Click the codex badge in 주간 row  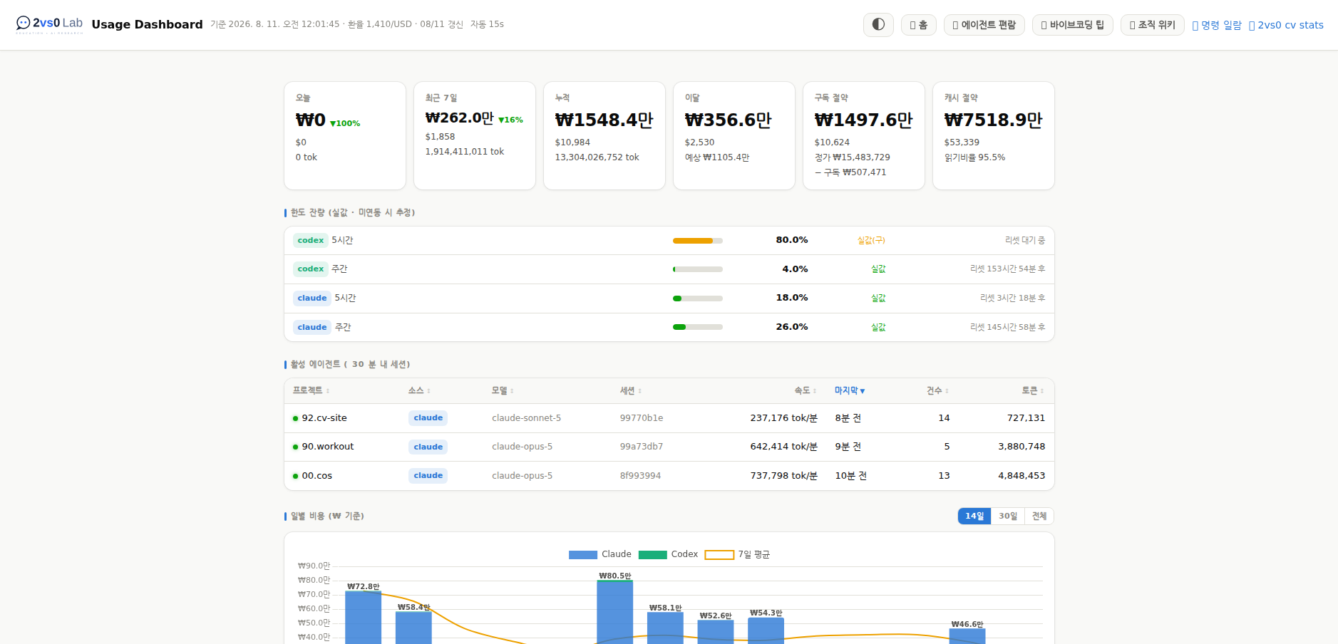point(310,269)
